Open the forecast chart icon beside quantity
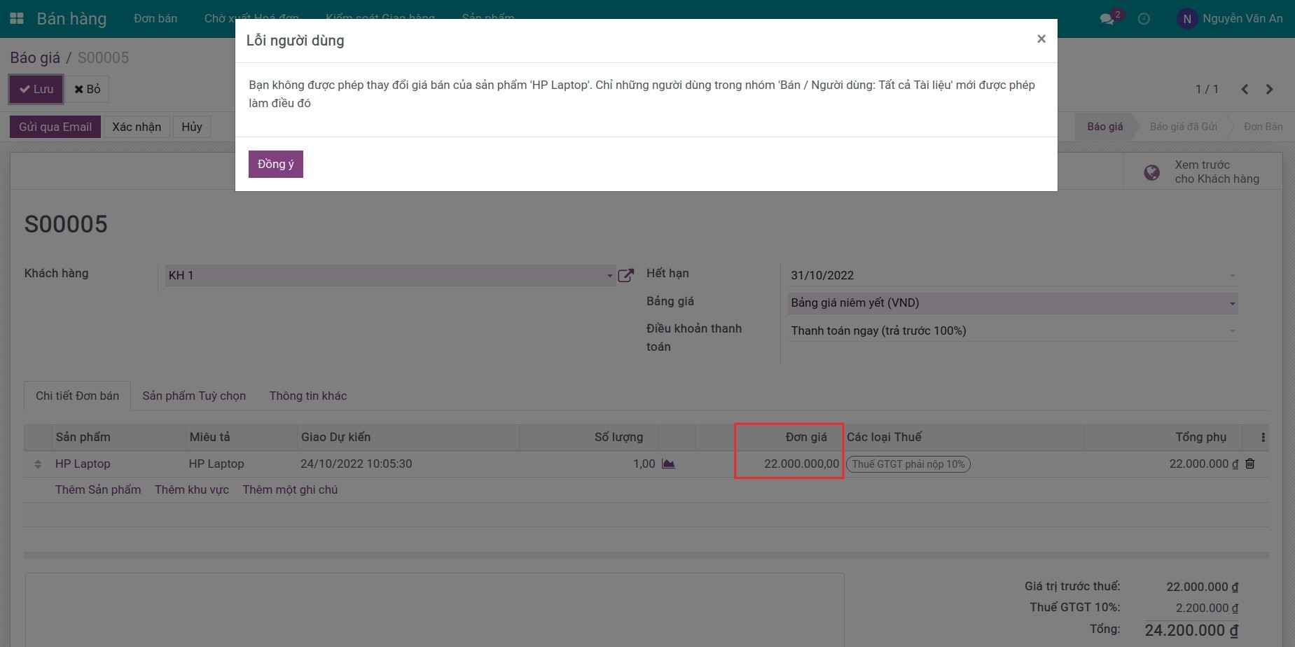This screenshot has width=1295, height=647. (668, 464)
